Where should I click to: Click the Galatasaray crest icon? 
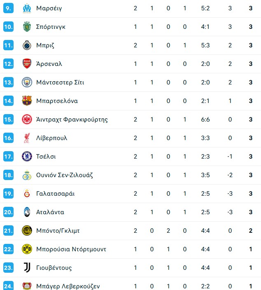point(27,194)
